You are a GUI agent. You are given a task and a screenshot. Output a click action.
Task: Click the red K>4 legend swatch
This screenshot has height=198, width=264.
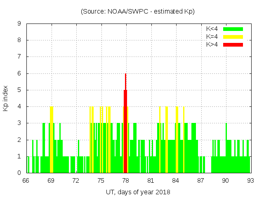(233, 45)
